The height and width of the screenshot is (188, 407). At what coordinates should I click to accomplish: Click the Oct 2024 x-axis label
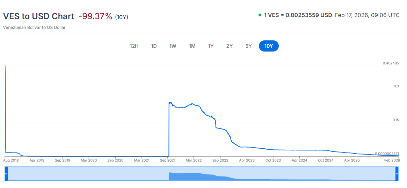[326, 160]
